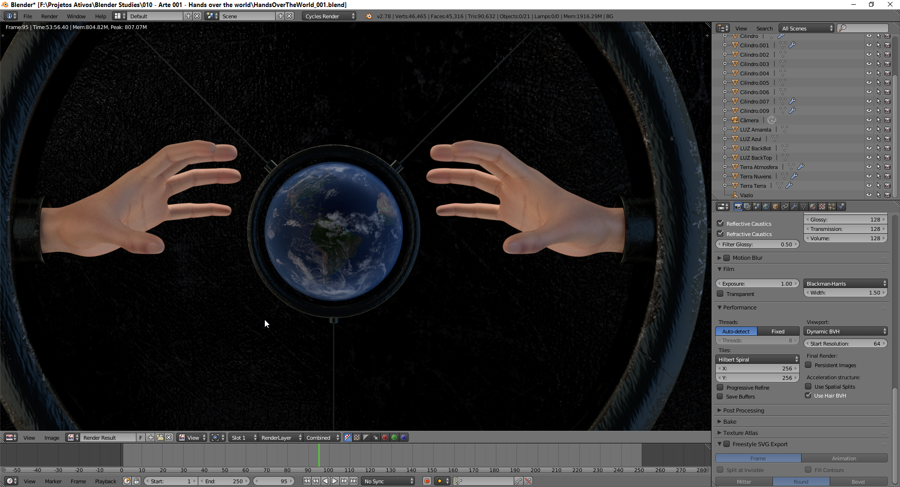
Task: Open the Combined pass dropdown
Action: pyautogui.click(x=322, y=437)
